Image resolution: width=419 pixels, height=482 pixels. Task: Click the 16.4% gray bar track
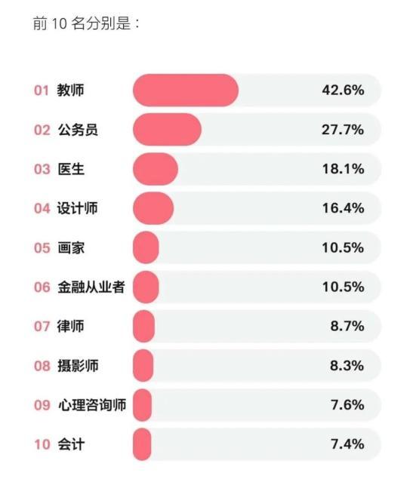tap(257, 208)
